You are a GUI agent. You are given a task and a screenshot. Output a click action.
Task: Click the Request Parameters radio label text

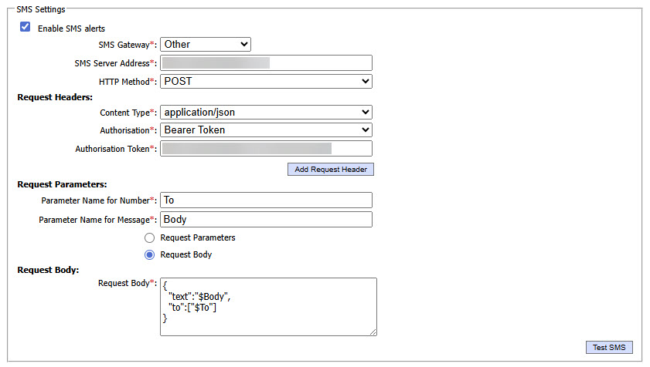[x=197, y=237]
